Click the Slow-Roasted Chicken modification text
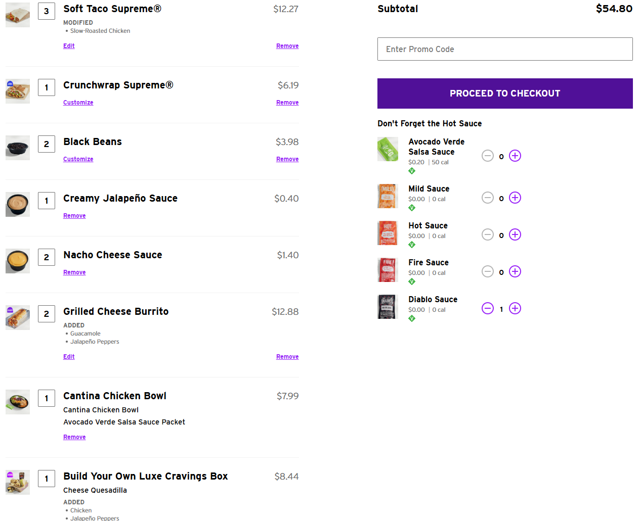The image size is (640, 521). click(100, 31)
